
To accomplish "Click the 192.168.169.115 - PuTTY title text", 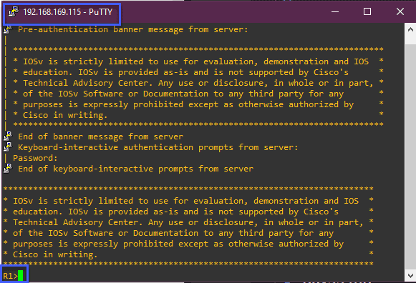I will point(67,12).
